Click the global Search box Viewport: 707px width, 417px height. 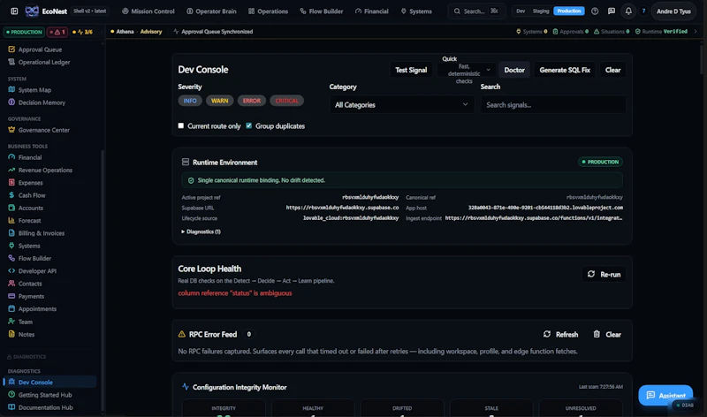pyautogui.click(x=477, y=11)
